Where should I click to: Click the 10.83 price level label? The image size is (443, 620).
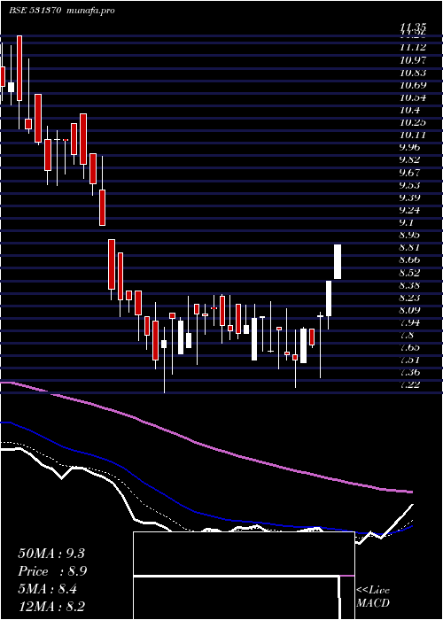(413, 73)
